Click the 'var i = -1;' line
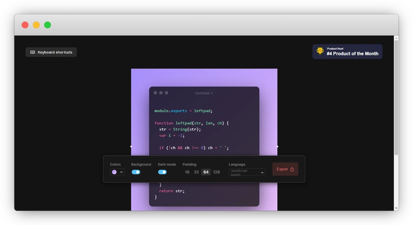This screenshot has height=225, width=413. pyautogui.click(x=172, y=135)
